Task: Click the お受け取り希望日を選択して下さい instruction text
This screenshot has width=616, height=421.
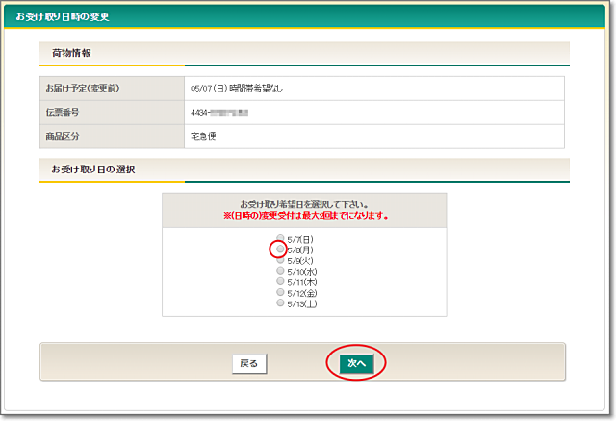Action: (x=304, y=204)
